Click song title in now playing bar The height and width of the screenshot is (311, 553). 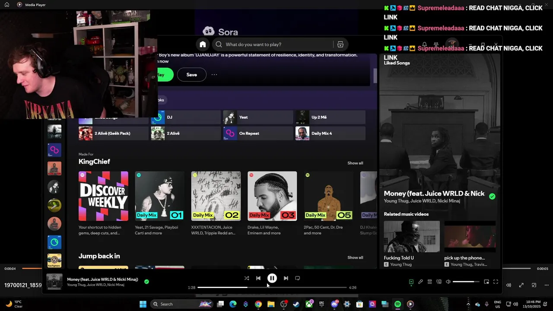click(x=102, y=279)
